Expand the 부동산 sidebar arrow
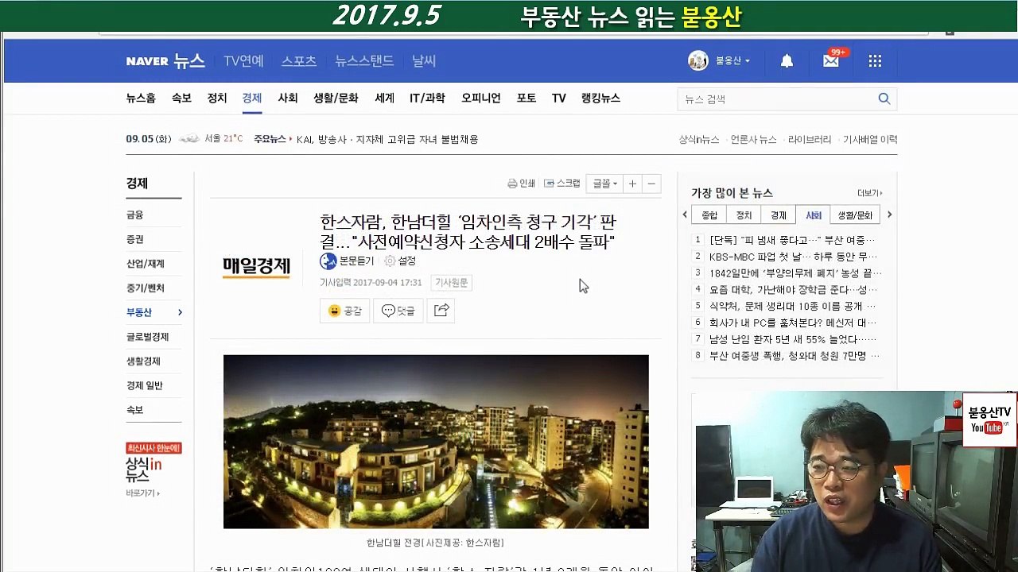The image size is (1018, 572). (x=180, y=312)
